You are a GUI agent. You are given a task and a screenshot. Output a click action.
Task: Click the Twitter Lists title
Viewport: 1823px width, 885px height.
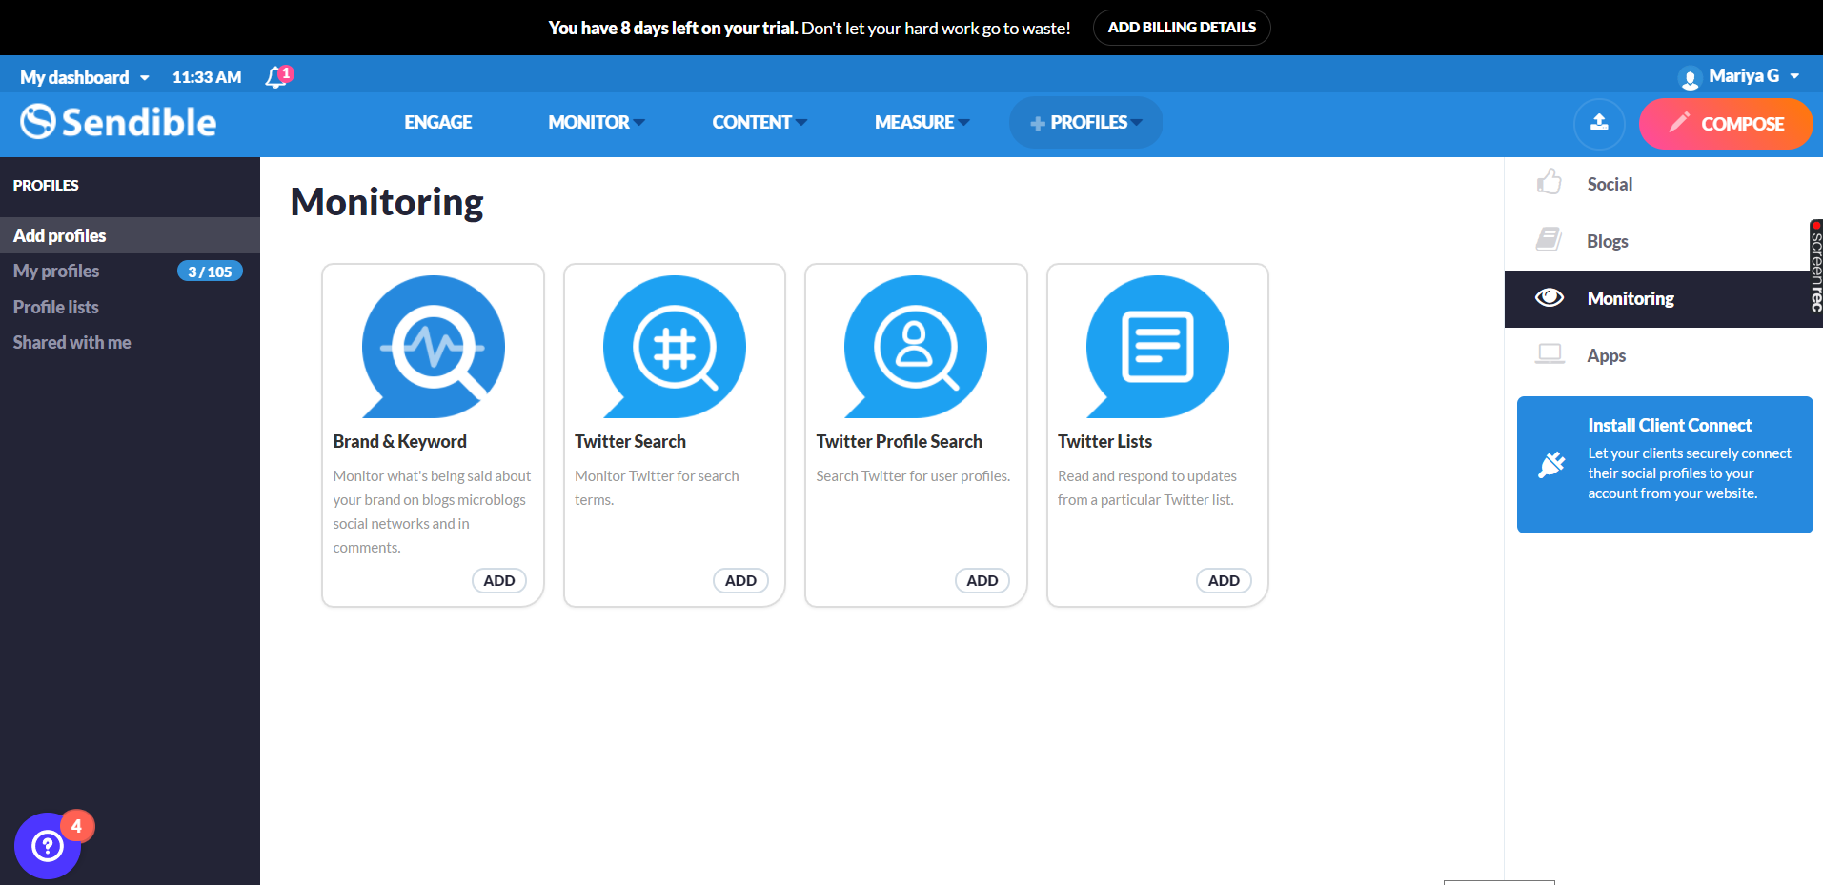(x=1104, y=441)
